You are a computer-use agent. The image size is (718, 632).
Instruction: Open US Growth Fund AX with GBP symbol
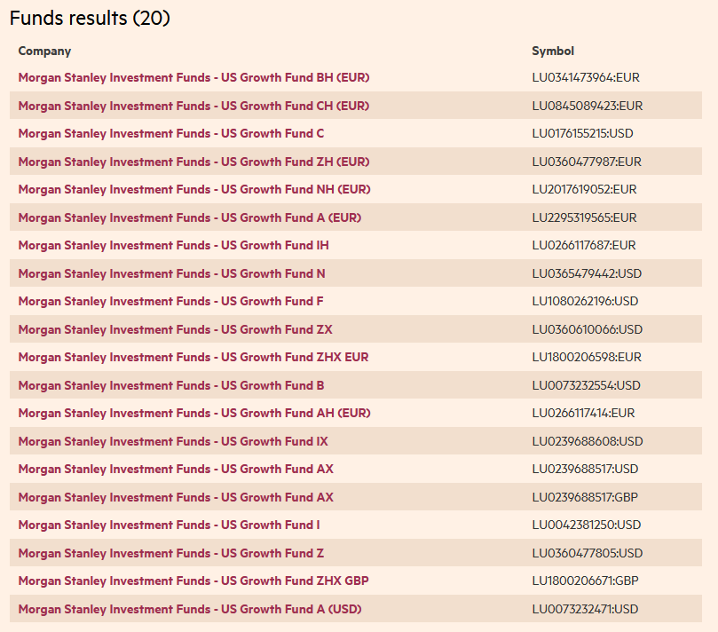[x=176, y=497]
